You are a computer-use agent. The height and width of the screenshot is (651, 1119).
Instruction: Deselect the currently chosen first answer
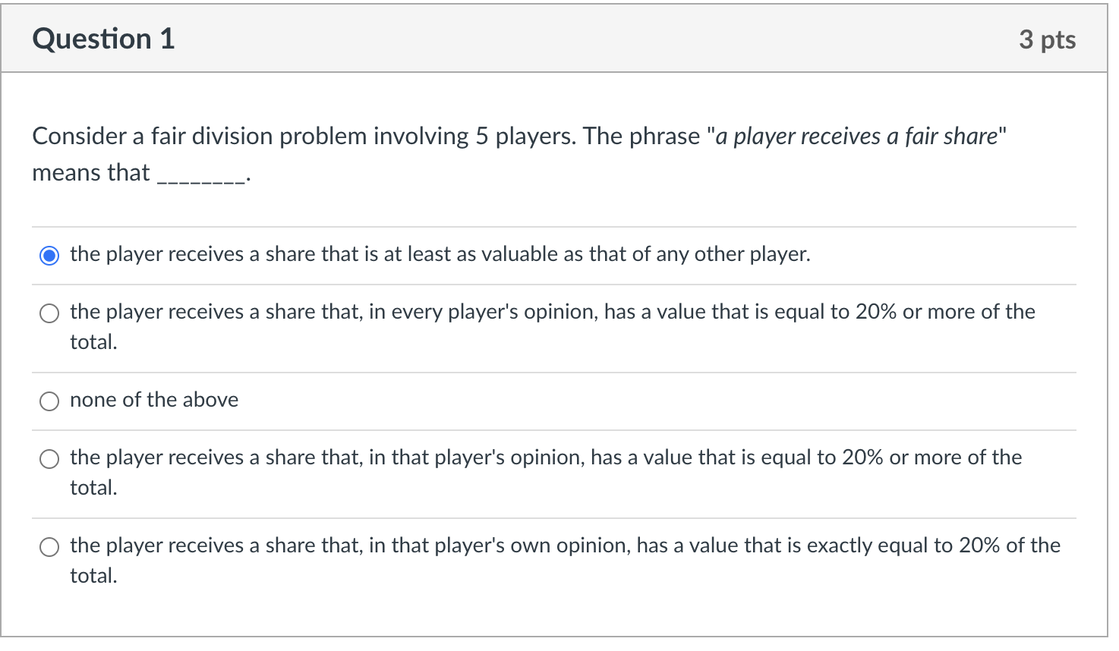49,256
